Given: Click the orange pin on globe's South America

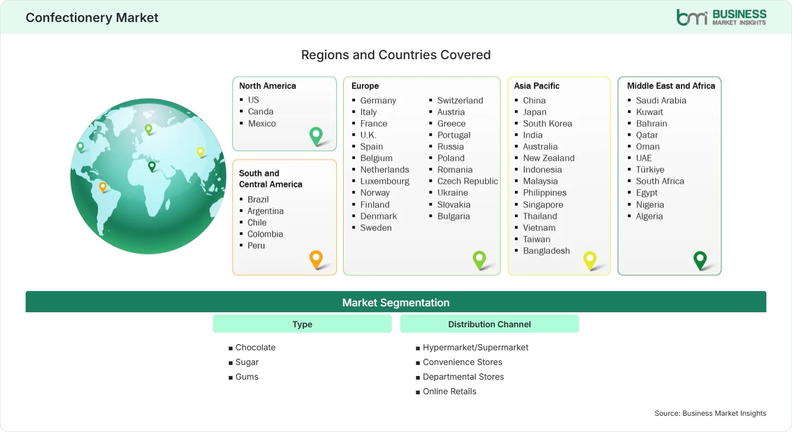Looking at the screenshot, I should tap(103, 187).
